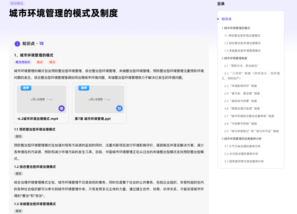Open 2.3 "环境影响评价"制度 catalog entry
The height and width of the screenshot is (214, 297).
pos(240,86)
